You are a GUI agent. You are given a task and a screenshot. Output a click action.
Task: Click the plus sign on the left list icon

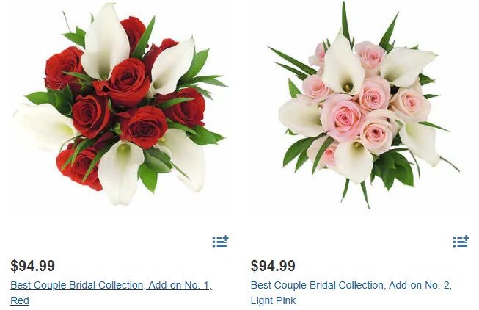pyautogui.click(x=225, y=238)
